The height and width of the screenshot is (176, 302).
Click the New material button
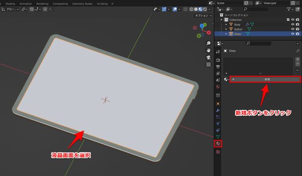265,79
